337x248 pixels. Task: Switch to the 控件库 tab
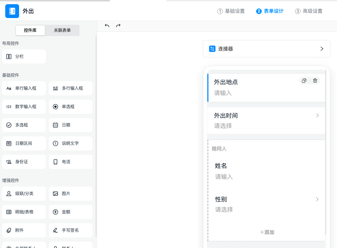(x=30, y=30)
